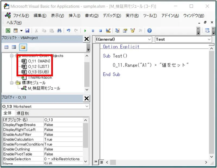Viewport: 217px width, 168px height.
Task: Click EnableSelection xlNoRestrictions value
Action: tap(63, 159)
